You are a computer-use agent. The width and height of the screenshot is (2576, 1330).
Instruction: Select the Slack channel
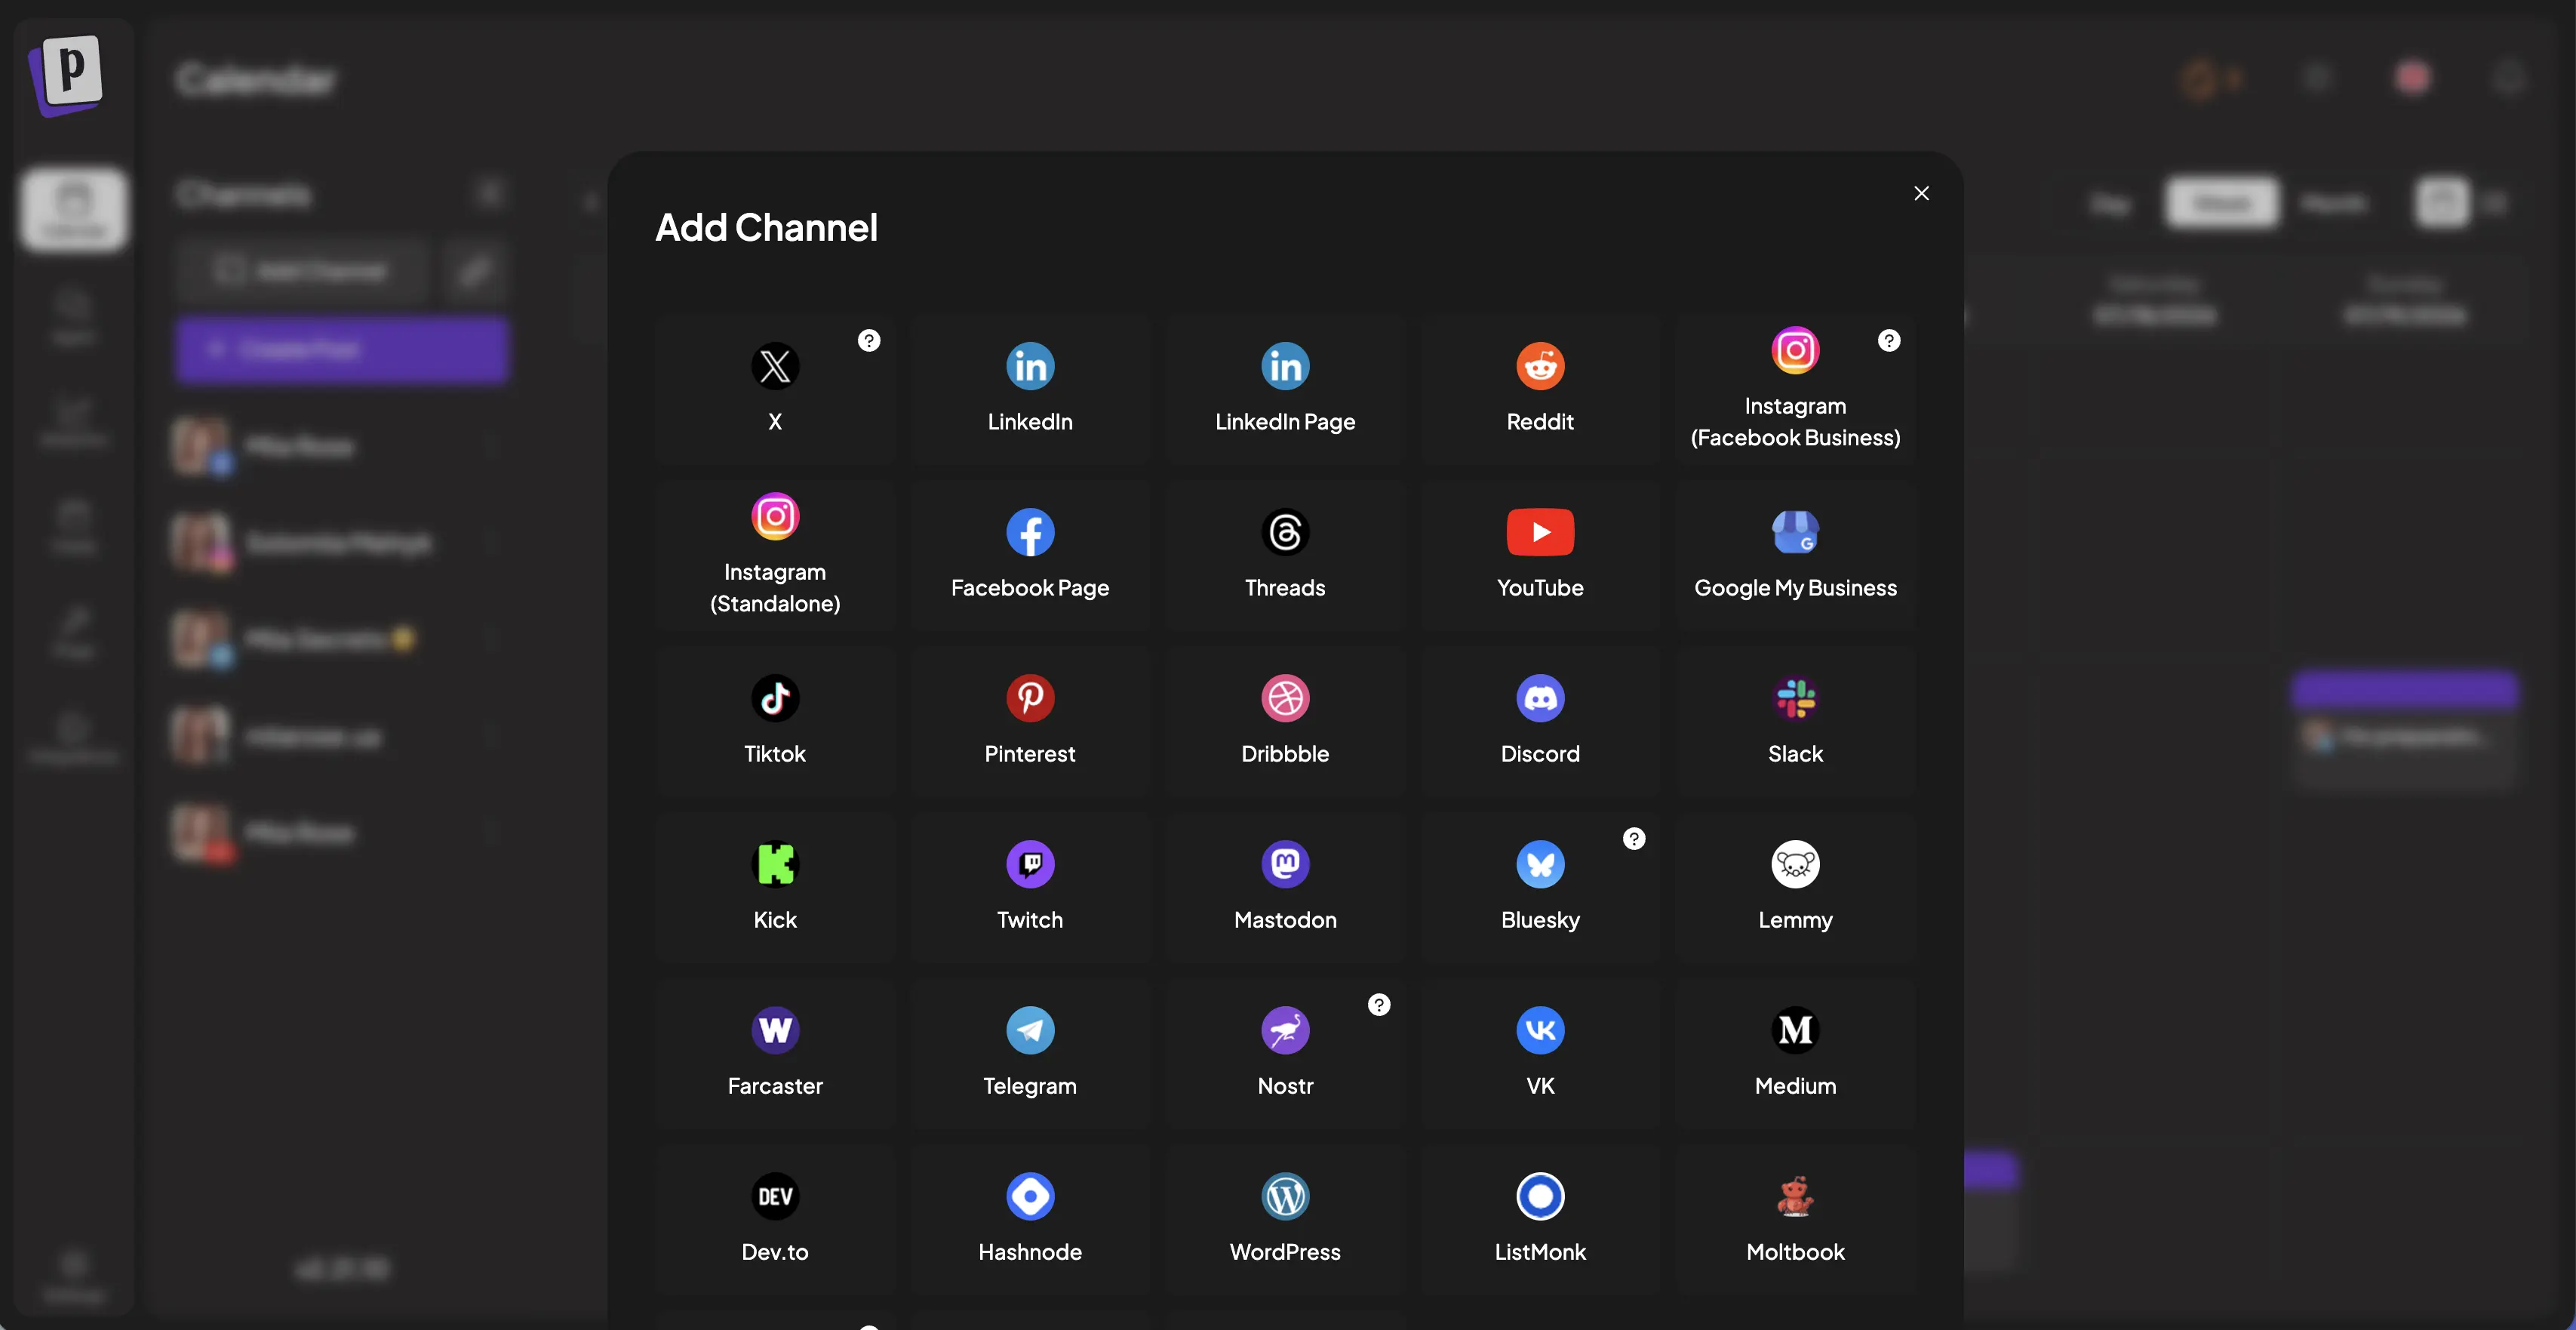[x=1795, y=722]
